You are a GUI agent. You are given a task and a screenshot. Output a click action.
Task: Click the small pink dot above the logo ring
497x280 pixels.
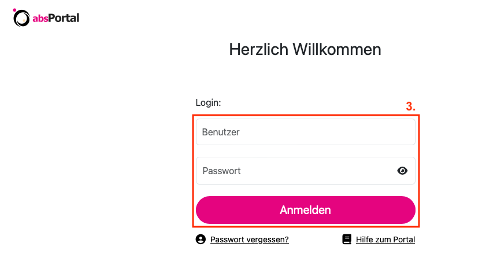pos(14,10)
